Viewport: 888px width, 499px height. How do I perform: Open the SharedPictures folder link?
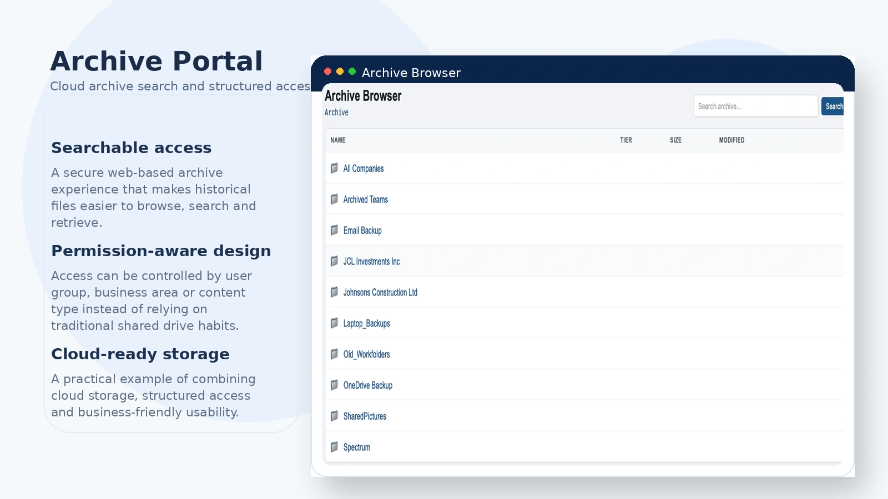(365, 416)
